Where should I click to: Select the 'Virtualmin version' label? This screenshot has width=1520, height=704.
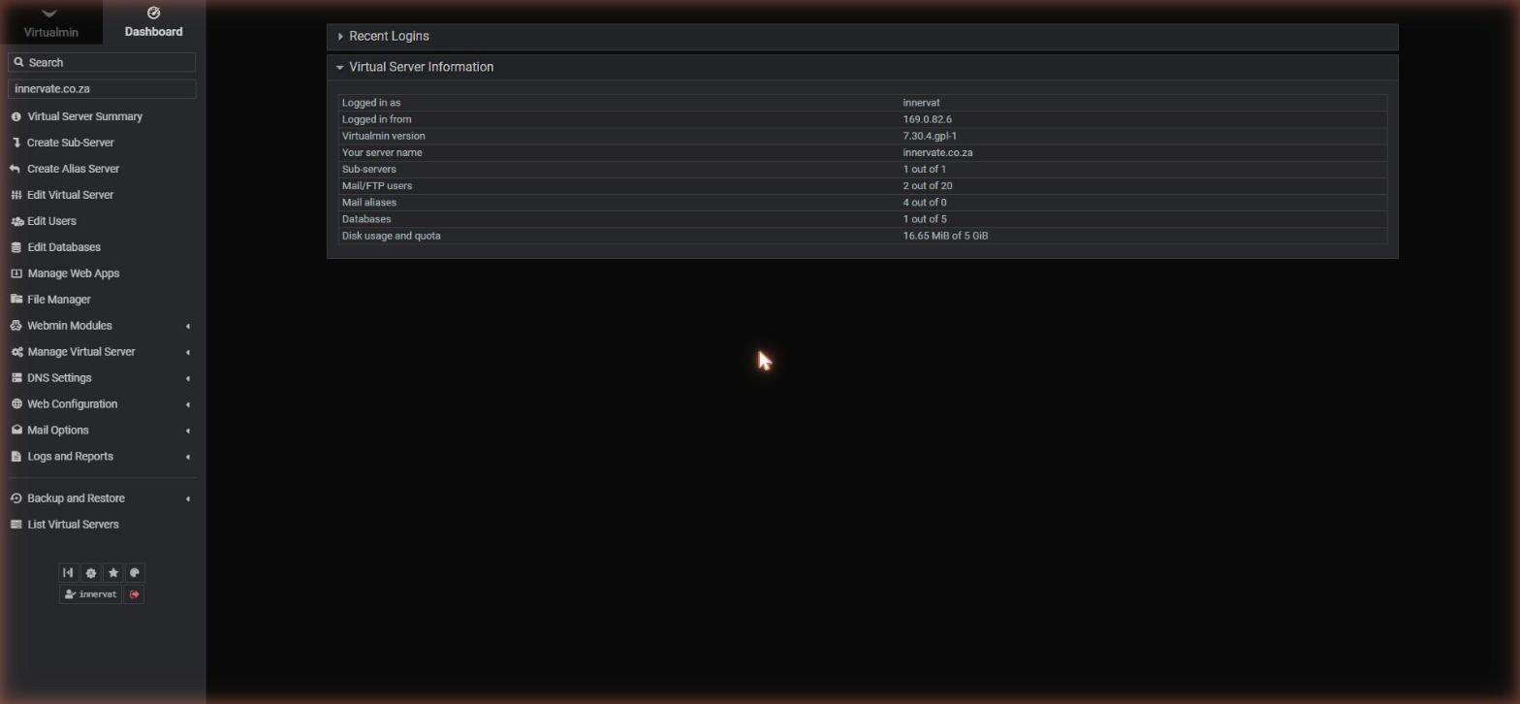(383, 136)
